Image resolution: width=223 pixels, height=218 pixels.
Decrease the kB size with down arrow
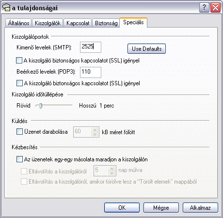click(95, 135)
